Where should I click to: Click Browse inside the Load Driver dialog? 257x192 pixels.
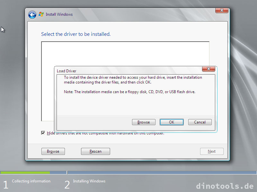pyautogui.click(x=144, y=122)
